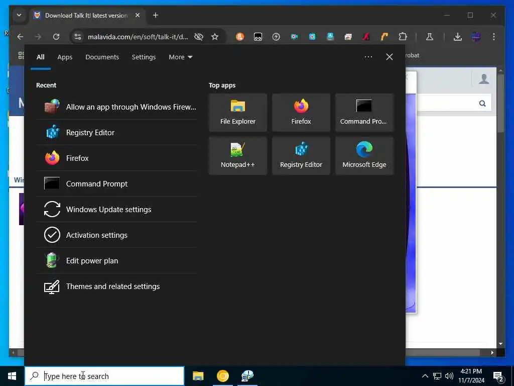
Task: Go back in the browser
Action: point(20,37)
